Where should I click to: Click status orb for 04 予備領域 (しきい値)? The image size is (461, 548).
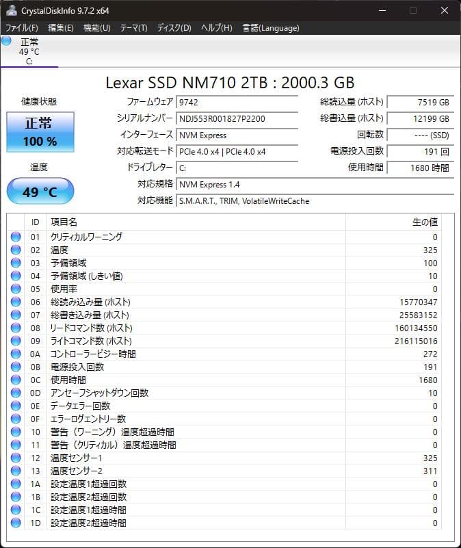coord(16,276)
